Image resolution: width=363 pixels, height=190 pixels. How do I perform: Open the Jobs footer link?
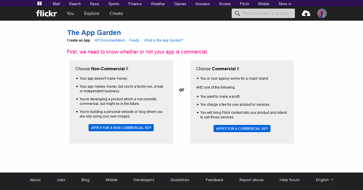click(61, 180)
